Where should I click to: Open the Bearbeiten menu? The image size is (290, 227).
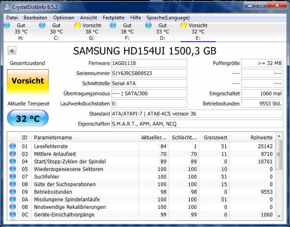point(35,18)
